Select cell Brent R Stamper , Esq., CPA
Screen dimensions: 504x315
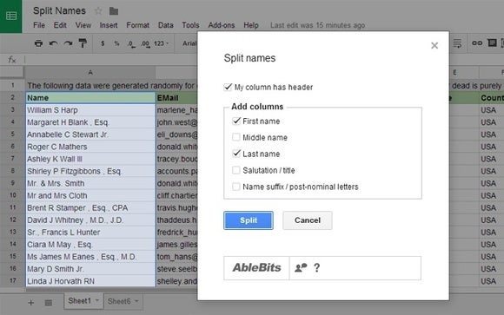click(90, 207)
